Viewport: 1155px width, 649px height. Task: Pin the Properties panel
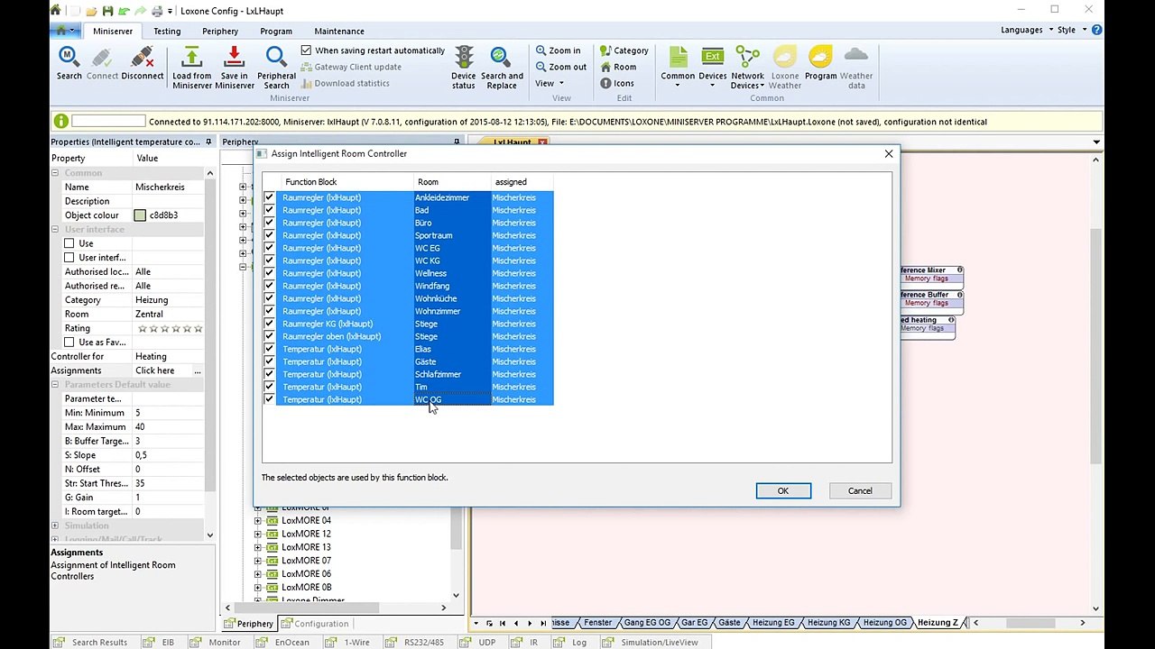click(x=208, y=142)
